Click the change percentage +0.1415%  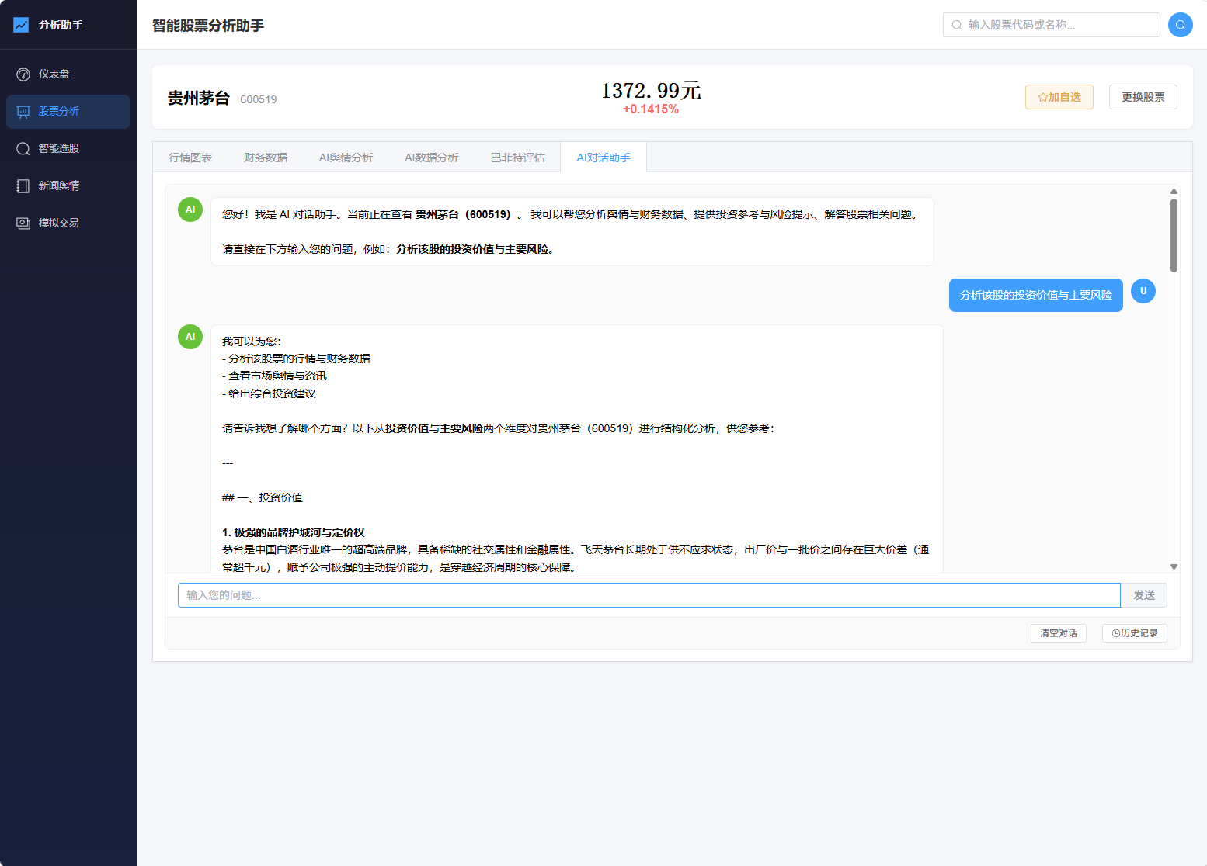tap(651, 109)
